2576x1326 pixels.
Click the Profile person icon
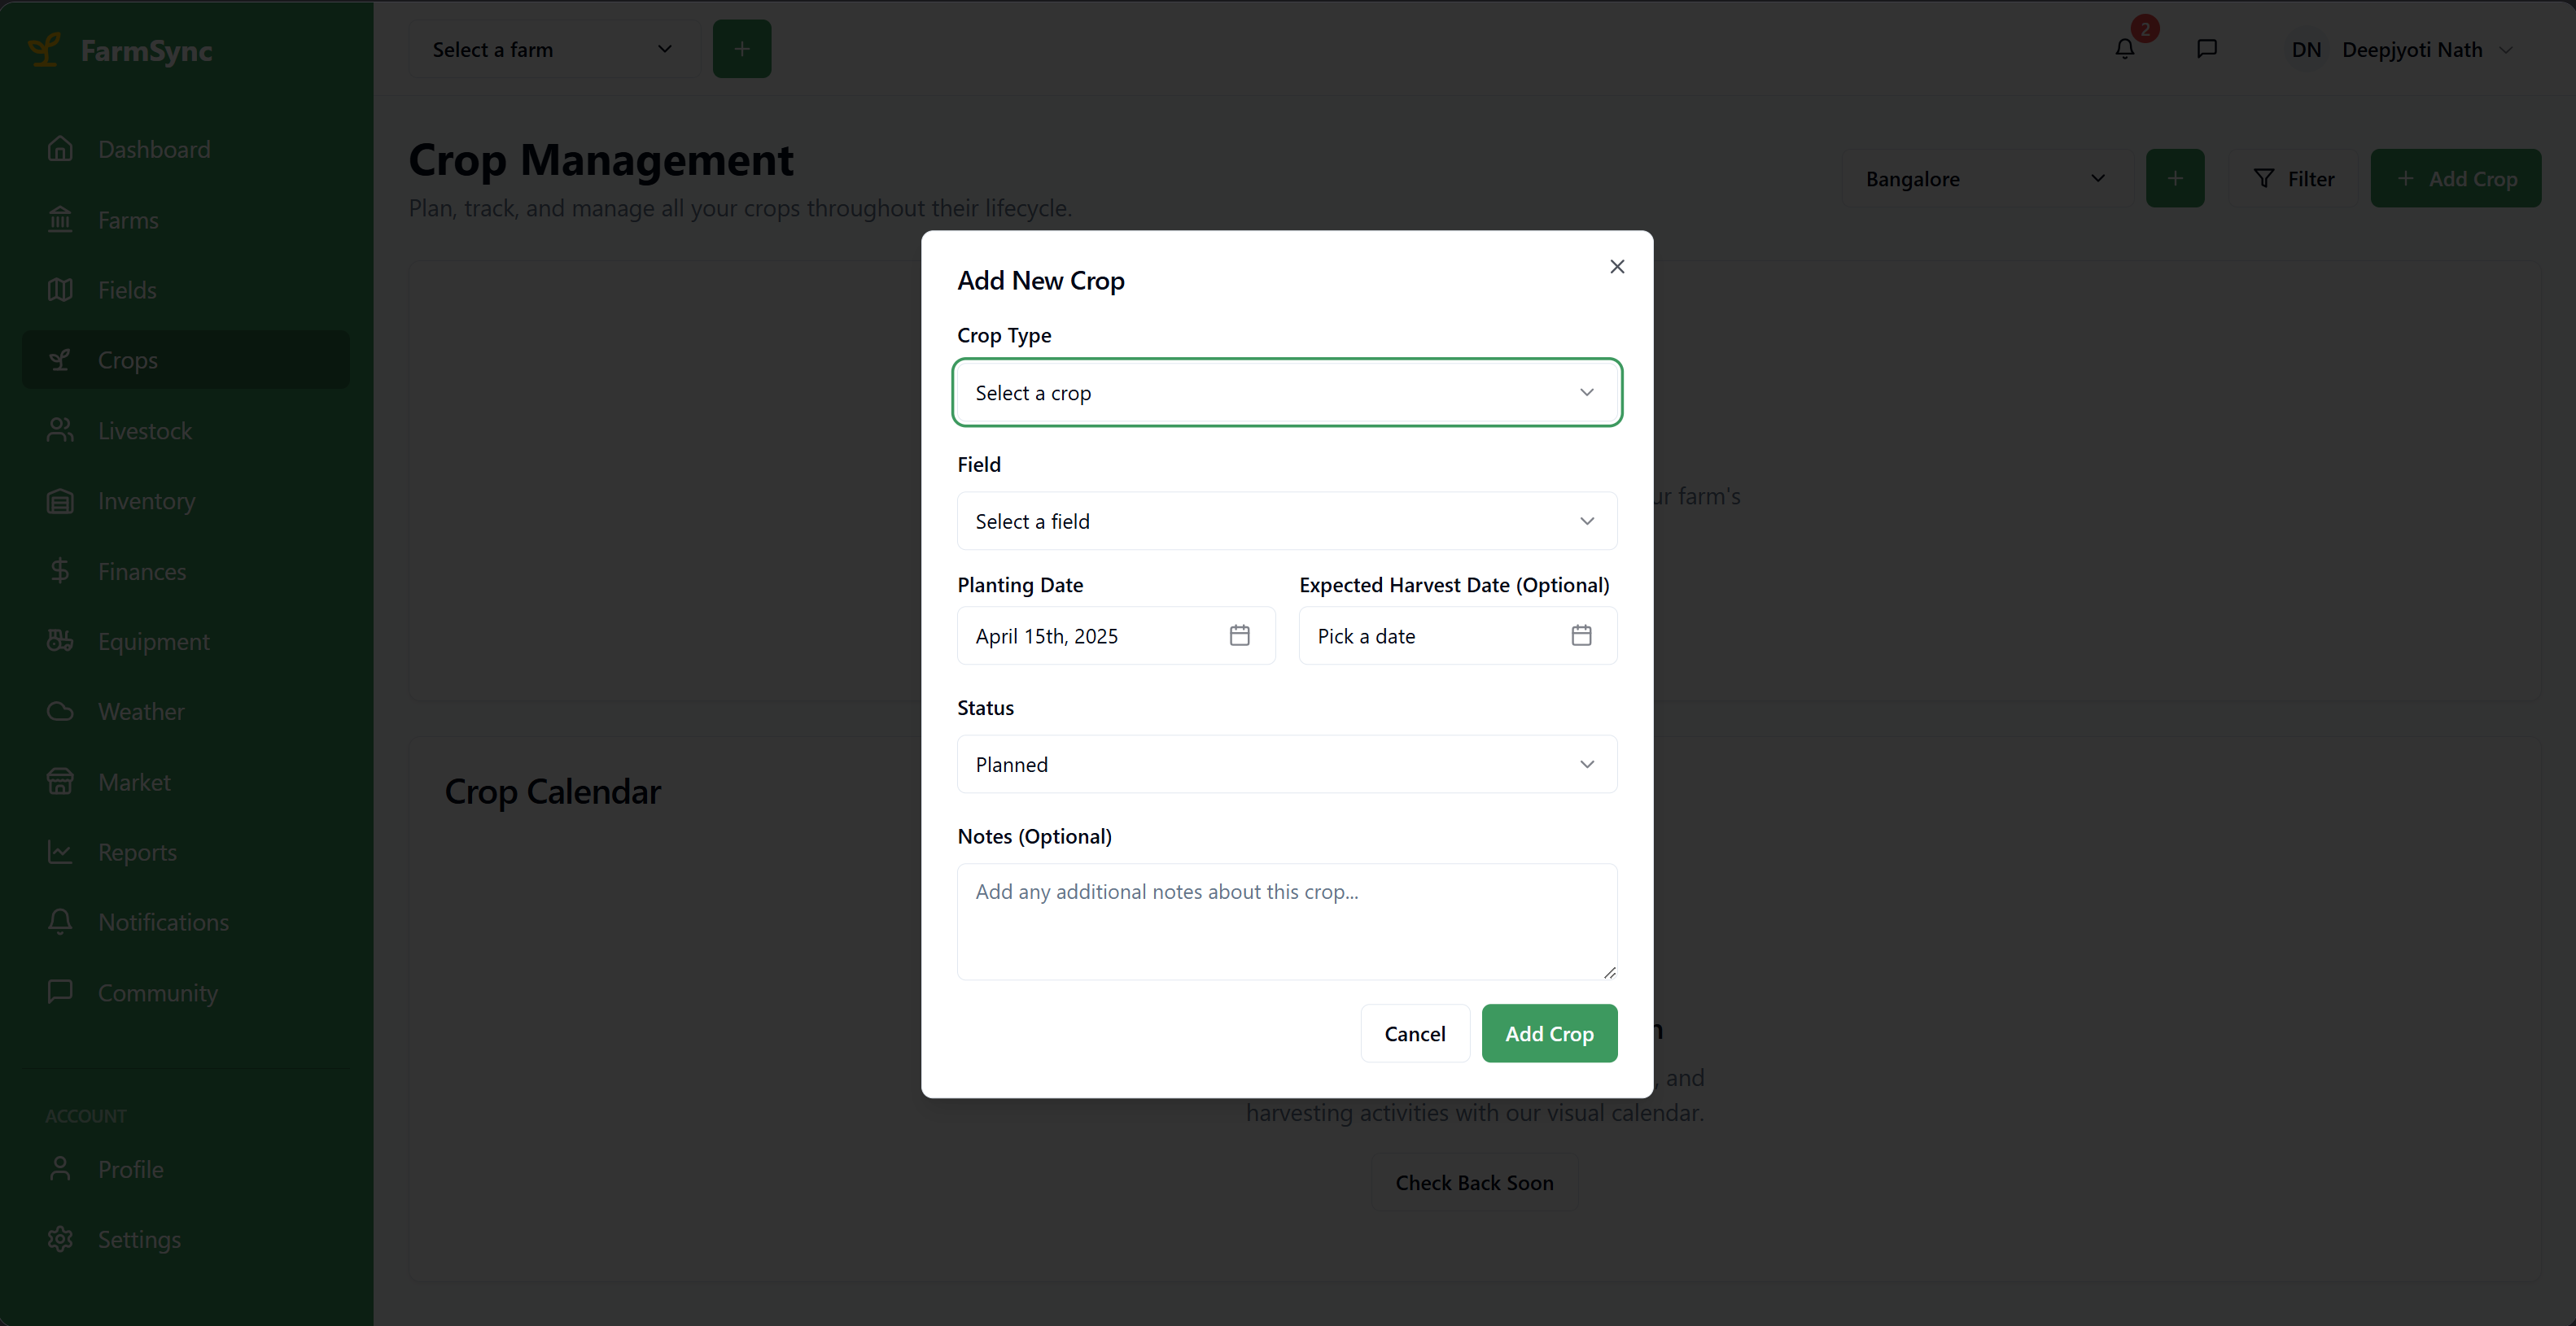click(60, 1169)
